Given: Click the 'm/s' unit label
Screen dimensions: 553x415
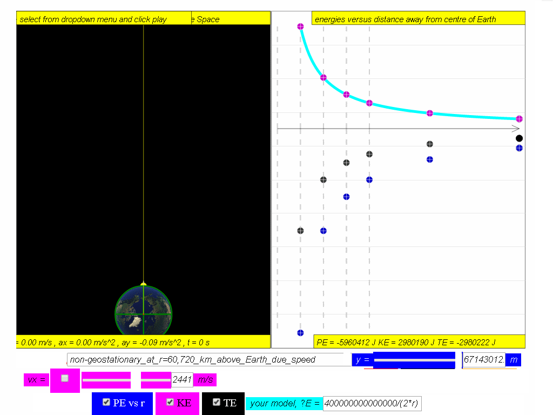Looking at the screenshot, I should click(x=205, y=380).
